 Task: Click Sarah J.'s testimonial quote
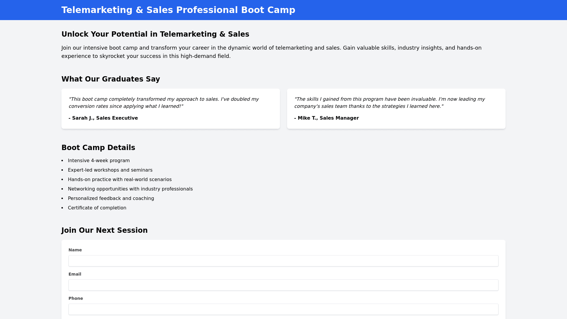(164, 103)
